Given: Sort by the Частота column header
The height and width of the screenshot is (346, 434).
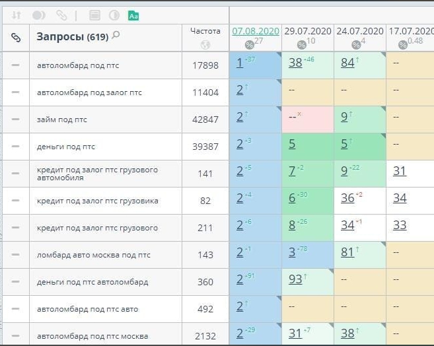Looking at the screenshot, I should pyautogui.click(x=205, y=31).
